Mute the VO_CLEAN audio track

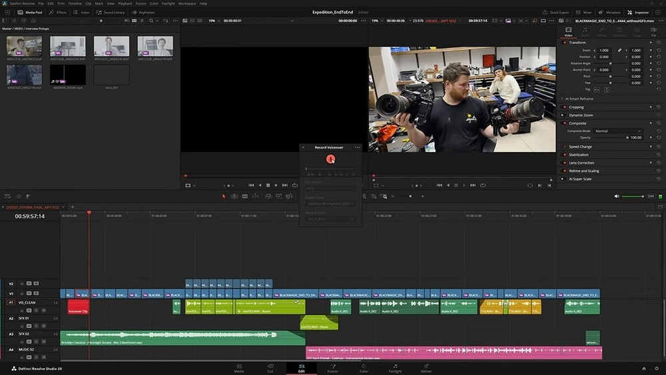click(x=44, y=310)
